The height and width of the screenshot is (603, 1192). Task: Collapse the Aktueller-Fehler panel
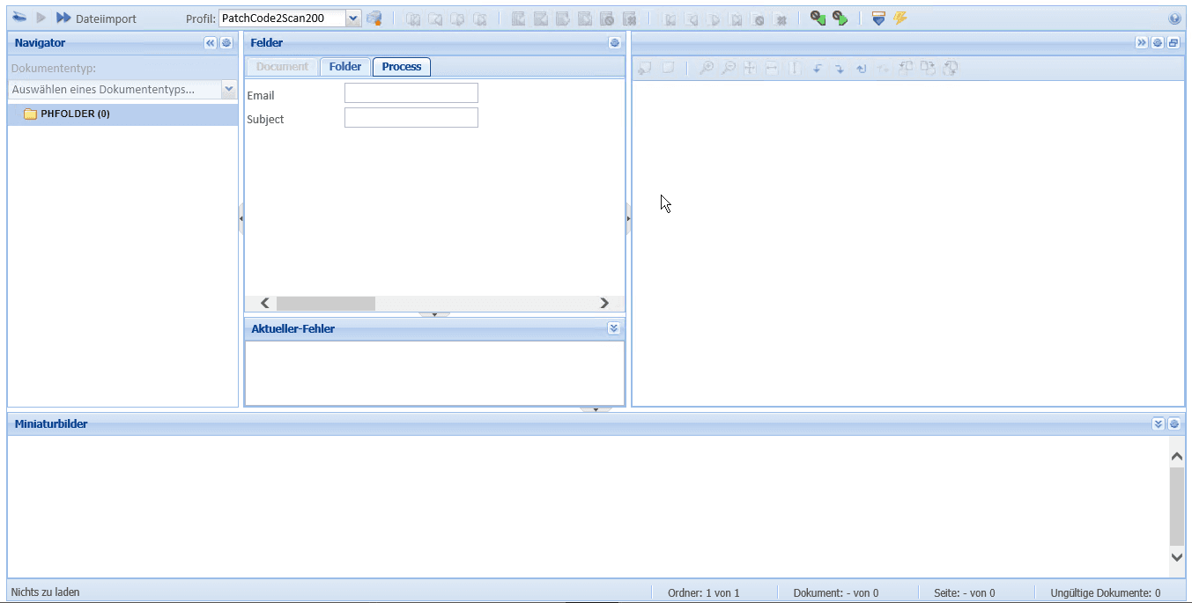[x=614, y=327]
